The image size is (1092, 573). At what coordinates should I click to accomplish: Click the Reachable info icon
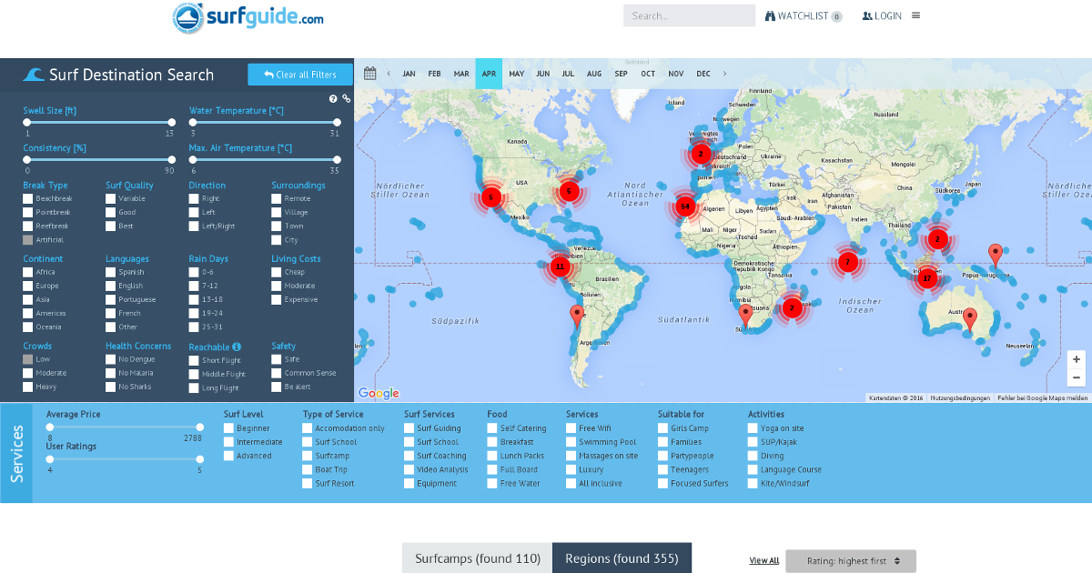coord(237,347)
